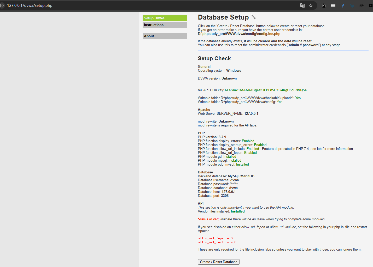Screen dimensions: 373x267
Task: Open the gray striped flag extension icon
Action: (x=333, y=5)
